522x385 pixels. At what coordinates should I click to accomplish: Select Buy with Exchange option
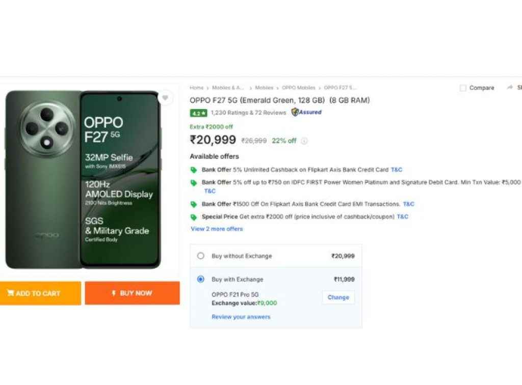201,279
